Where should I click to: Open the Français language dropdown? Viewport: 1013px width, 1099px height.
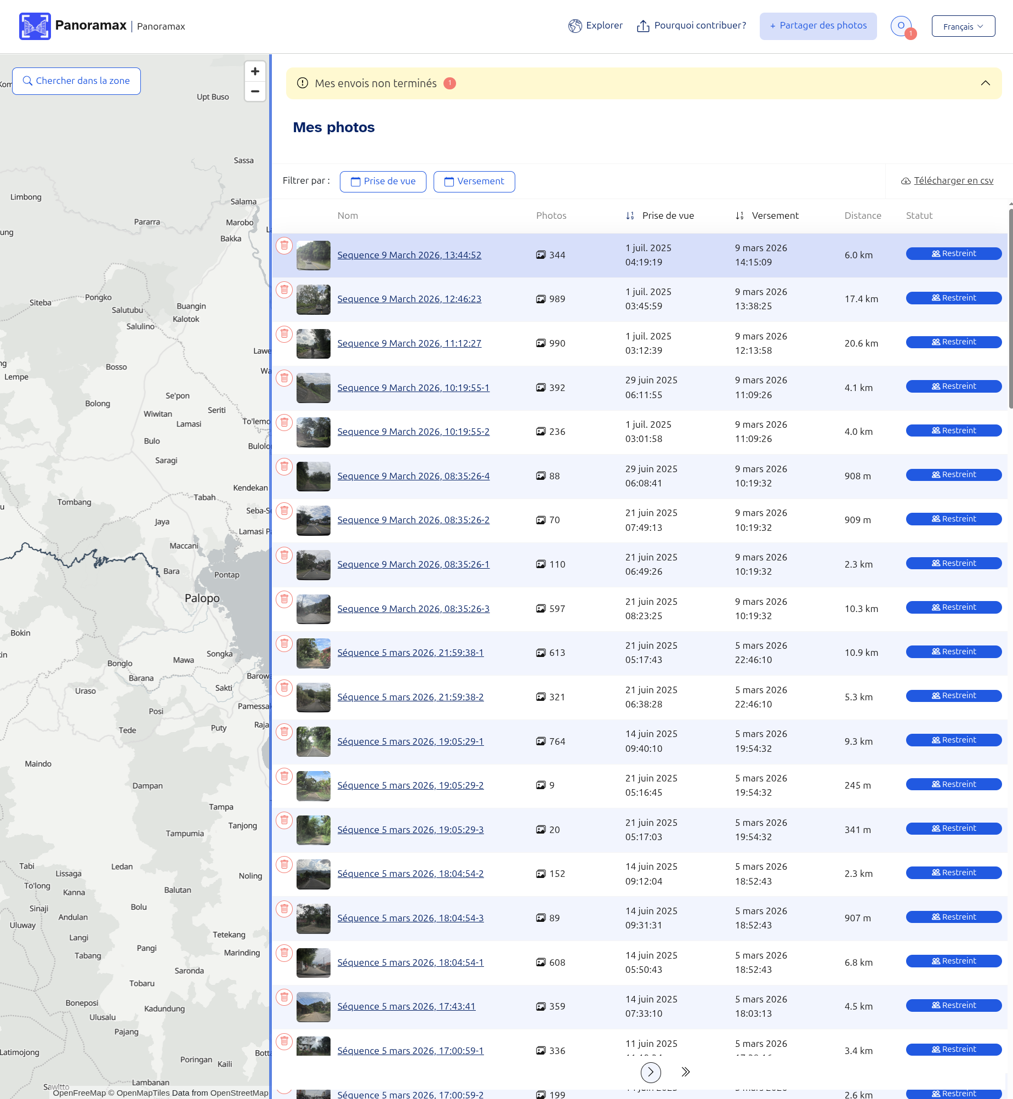(963, 26)
